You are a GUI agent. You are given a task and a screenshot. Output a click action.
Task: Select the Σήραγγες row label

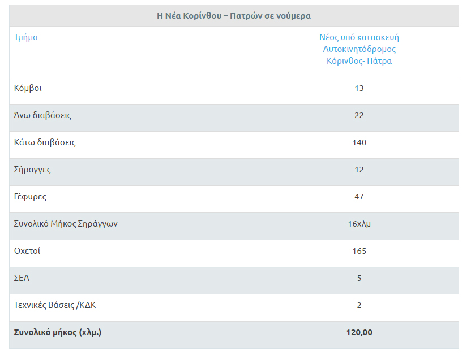pos(32,170)
